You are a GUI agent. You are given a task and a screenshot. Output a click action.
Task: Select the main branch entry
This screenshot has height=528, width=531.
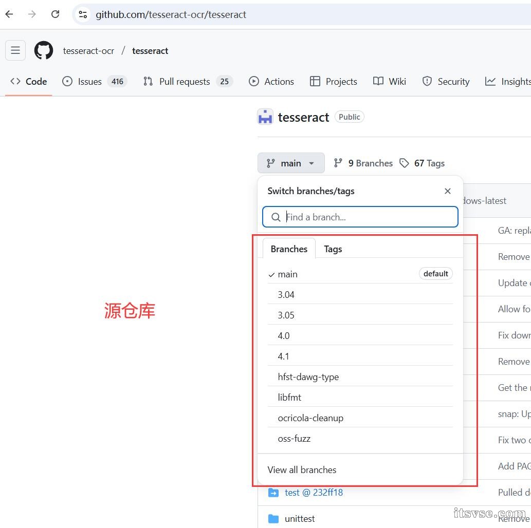pos(360,274)
